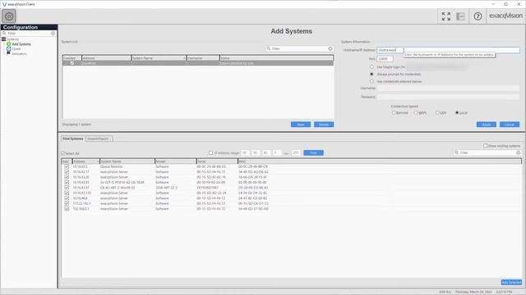
Task: Minimize the exacqVision Client window
Action: (493, 4)
